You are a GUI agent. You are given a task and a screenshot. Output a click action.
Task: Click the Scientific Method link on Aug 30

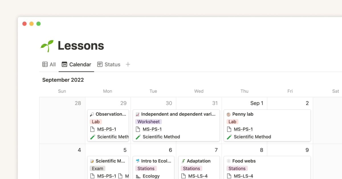tap(161, 137)
